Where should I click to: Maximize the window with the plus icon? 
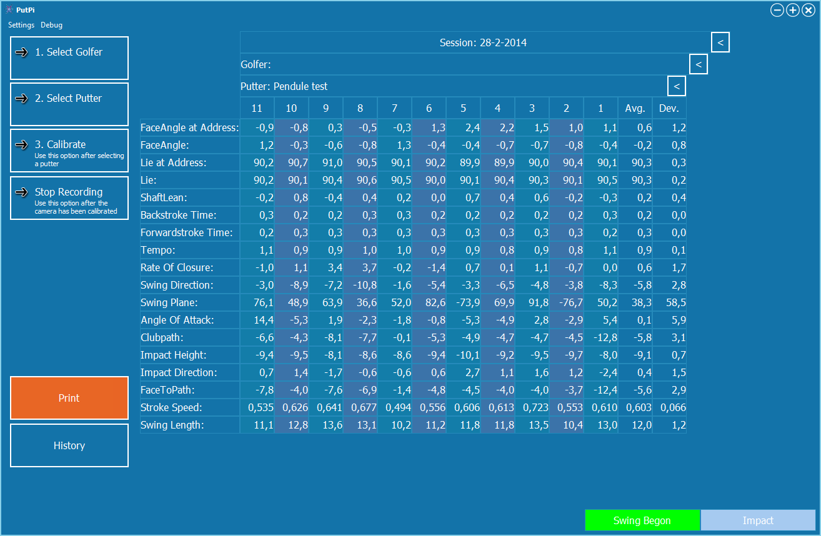pyautogui.click(x=792, y=10)
